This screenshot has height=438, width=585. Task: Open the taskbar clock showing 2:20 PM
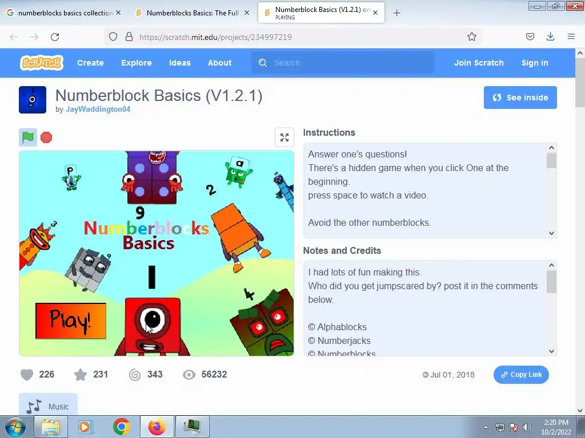(x=556, y=427)
